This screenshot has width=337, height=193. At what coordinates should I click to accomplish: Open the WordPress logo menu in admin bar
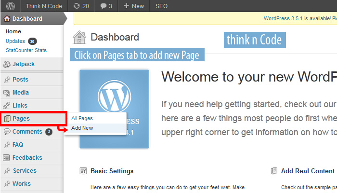[10, 6]
